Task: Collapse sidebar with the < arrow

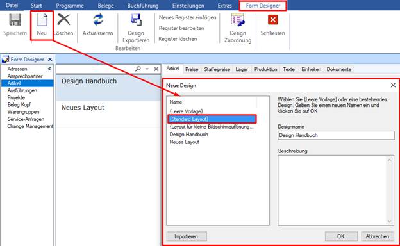Action: 49,69
